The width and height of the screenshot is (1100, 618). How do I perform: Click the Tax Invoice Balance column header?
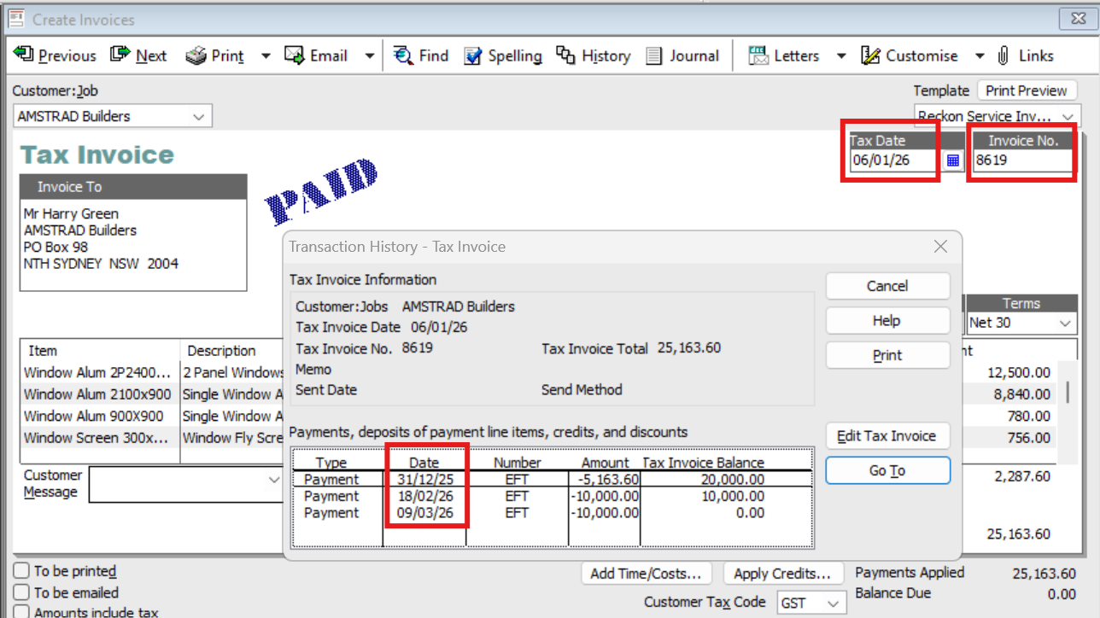(x=703, y=463)
